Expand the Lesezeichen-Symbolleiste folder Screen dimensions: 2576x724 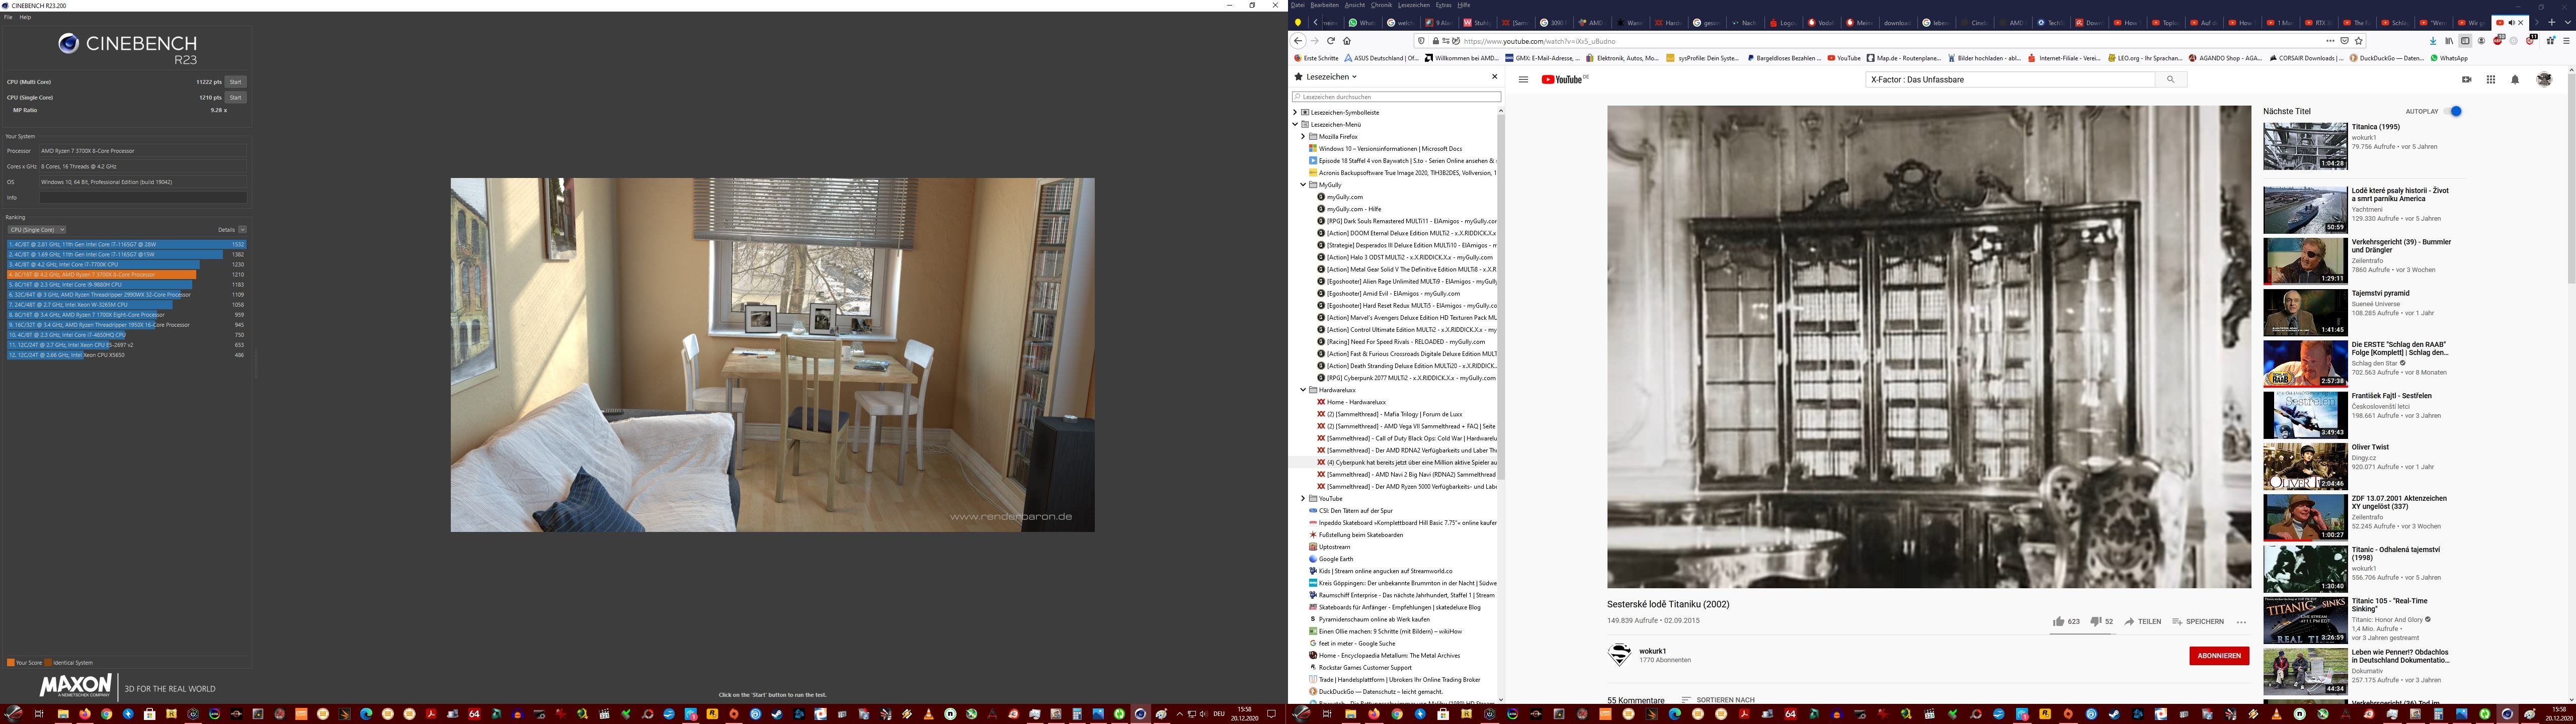pos(1295,112)
